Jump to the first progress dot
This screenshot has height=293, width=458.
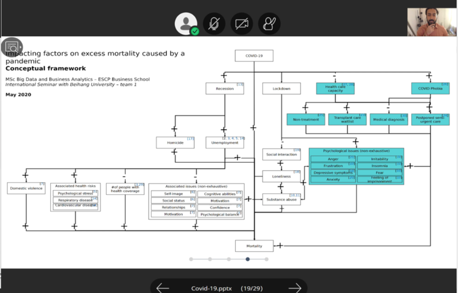coord(191,259)
